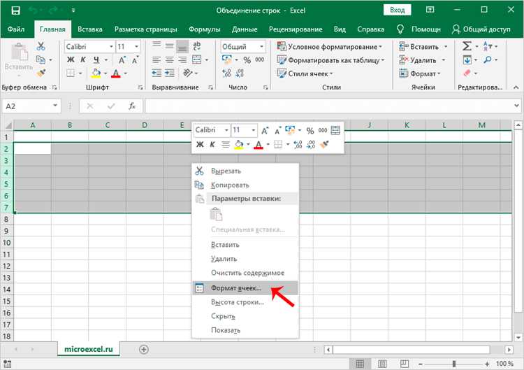Click the Удалить cells button in ribbon
Screen dimensions: 524x370
(x=418, y=60)
